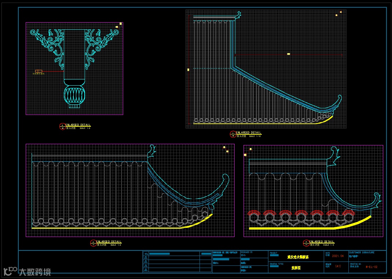This screenshot has height=279, width=392.
Task: Click the CUSTOMER SIGNATURE label
Action: tap(362, 253)
